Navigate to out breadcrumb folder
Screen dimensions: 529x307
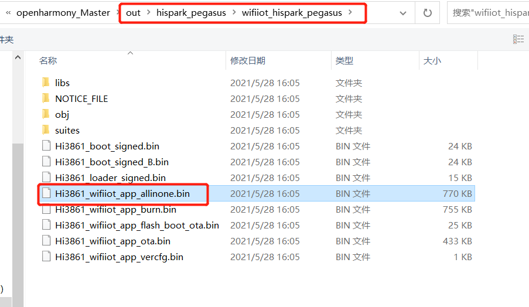(133, 13)
